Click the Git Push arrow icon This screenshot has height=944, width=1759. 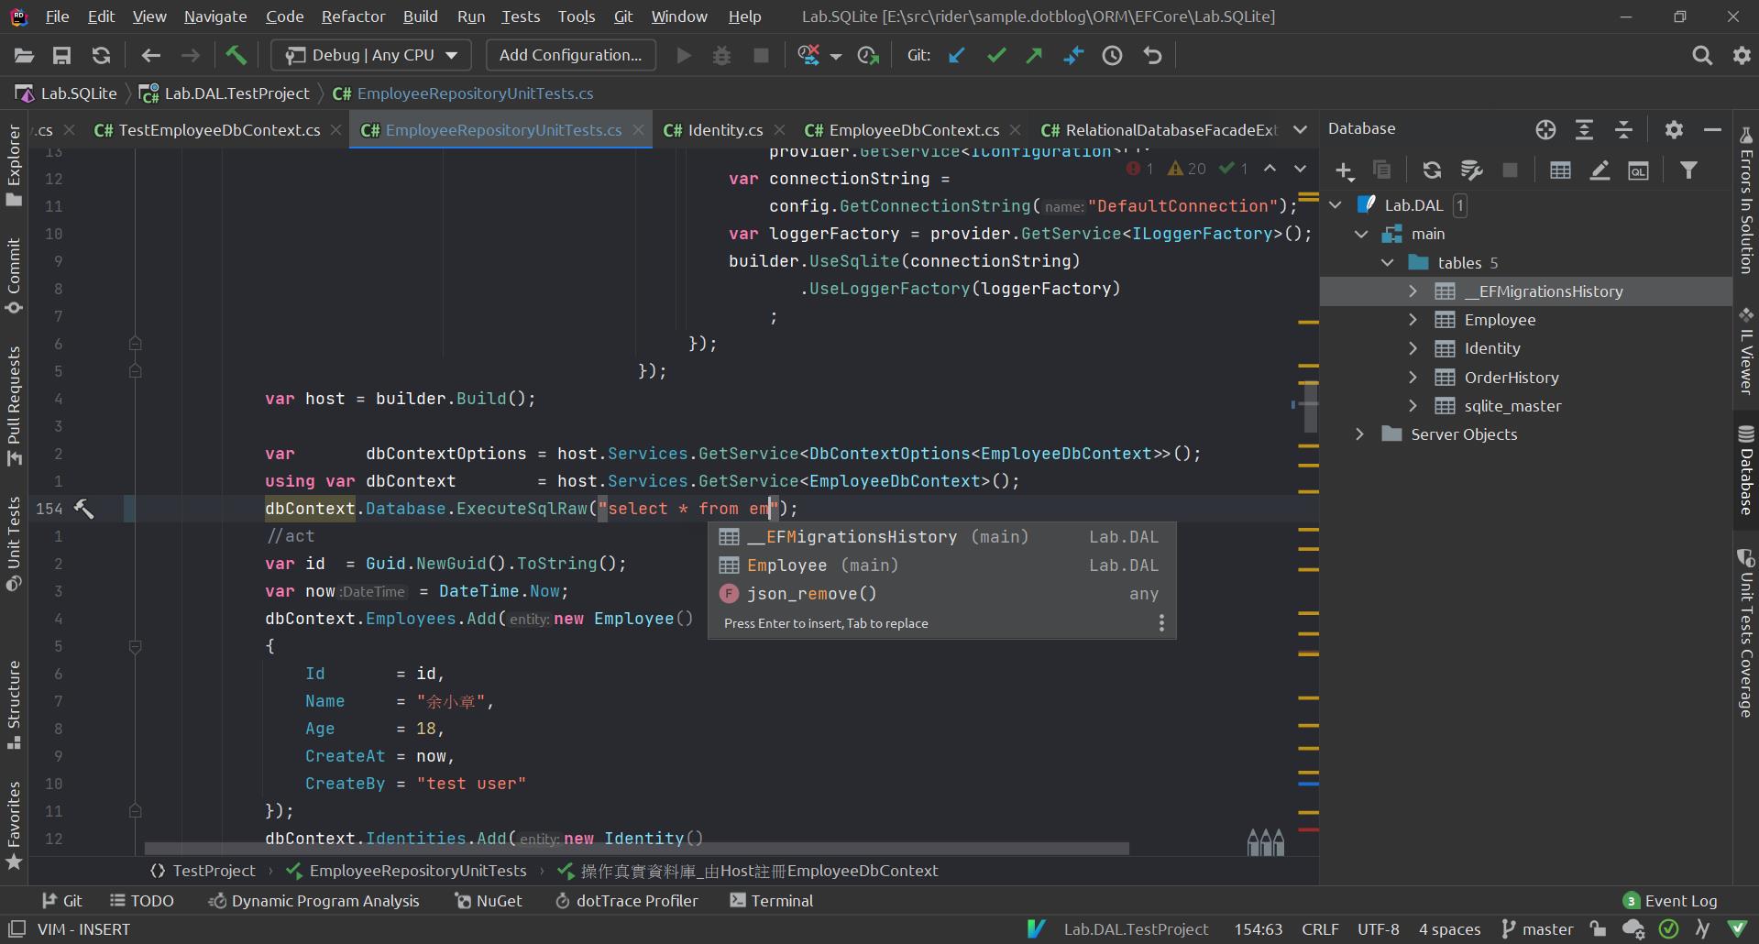click(x=1035, y=56)
